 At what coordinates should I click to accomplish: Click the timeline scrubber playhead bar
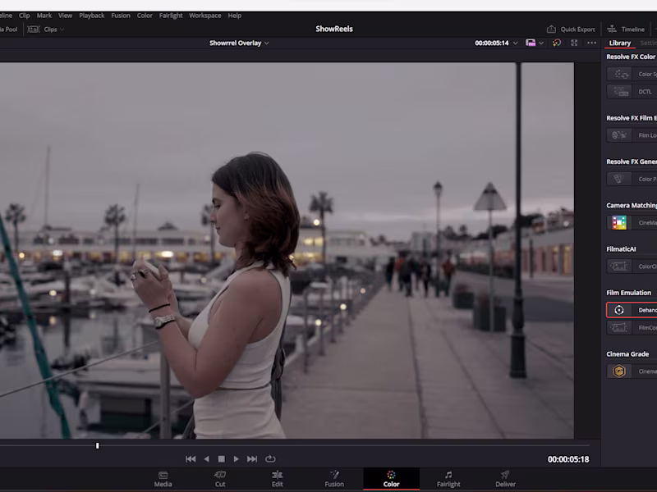97,445
